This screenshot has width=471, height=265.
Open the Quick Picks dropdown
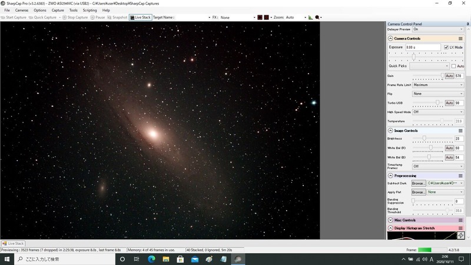pos(429,66)
